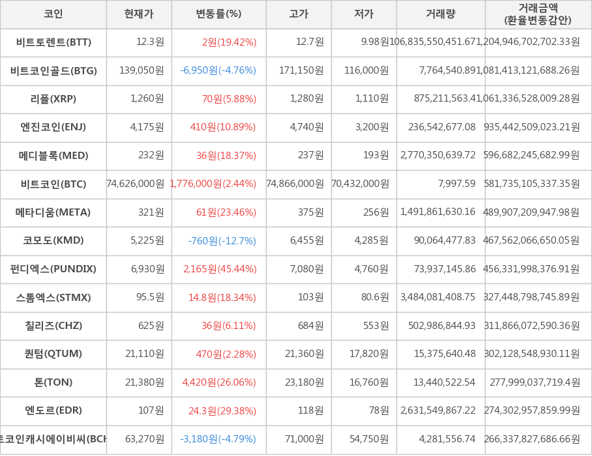Viewport: 592px width, 456px height.
Task: Open the 코모도(KMD) coin name
Action: tap(53, 240)
